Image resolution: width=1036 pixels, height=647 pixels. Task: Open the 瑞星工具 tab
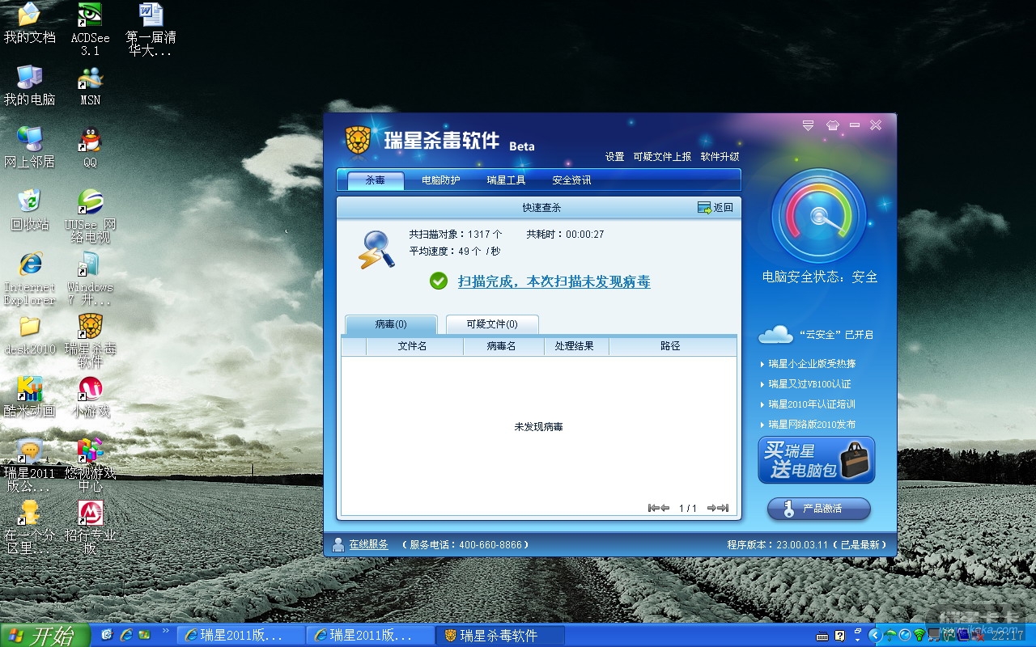coord(506,180)
